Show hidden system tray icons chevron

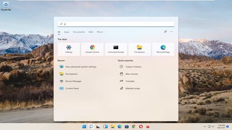[204, 127]
